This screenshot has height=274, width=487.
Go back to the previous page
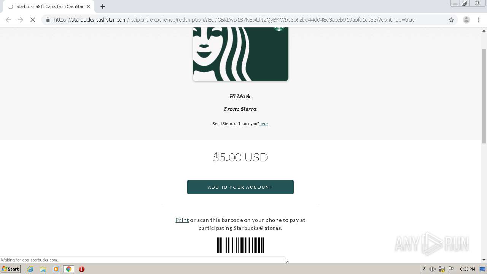[x=8, y=20]
